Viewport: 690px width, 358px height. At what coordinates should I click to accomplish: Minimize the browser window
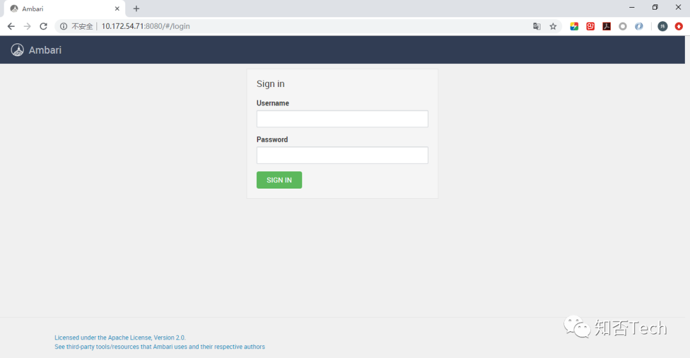click(632, 7)
